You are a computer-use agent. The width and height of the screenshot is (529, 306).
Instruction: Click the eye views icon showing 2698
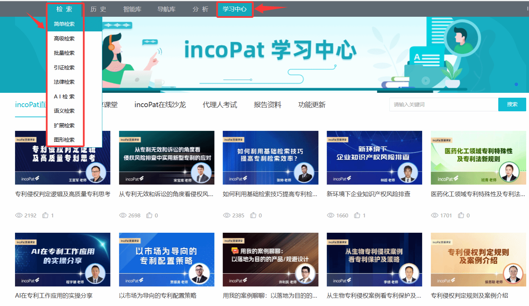pyautogui.click(x=123, y=215)
